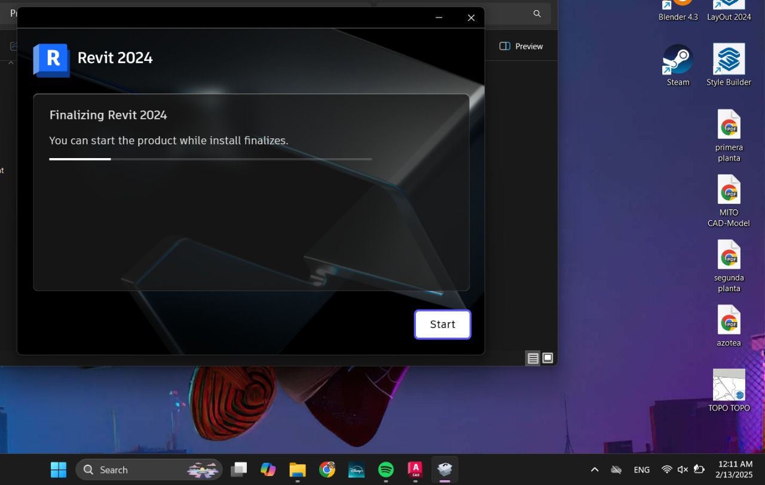The width and height of the screenshot is (765, 485).
Task: Click the install progress bar
Action: tap(210, 159)
